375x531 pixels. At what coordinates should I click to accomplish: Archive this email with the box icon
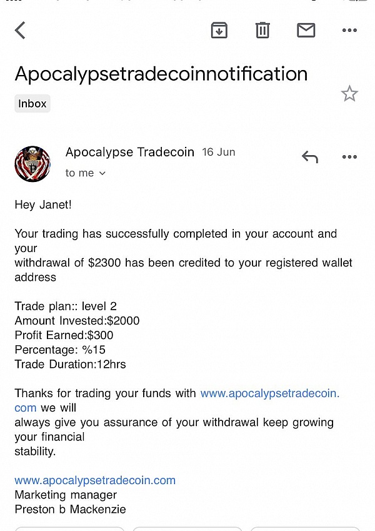pyautogui.click(x=219, y=30)
